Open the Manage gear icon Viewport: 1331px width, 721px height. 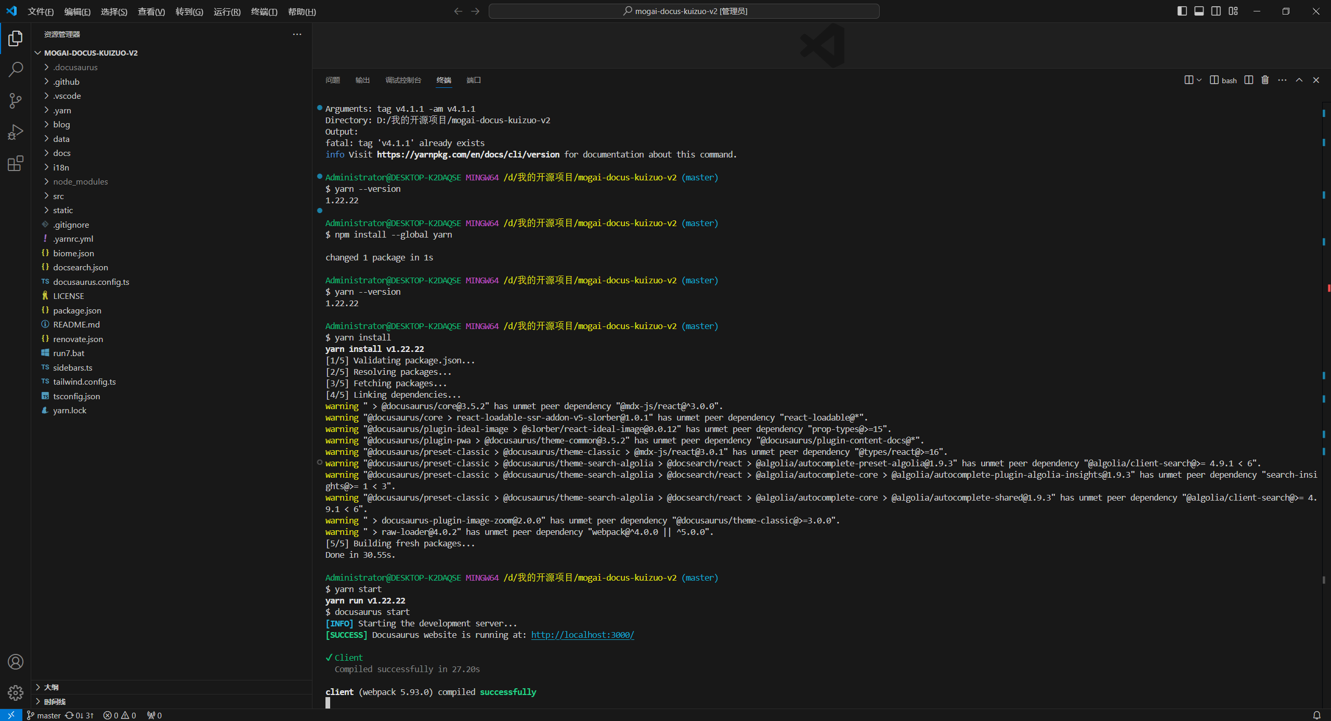(x=16, y=692)
